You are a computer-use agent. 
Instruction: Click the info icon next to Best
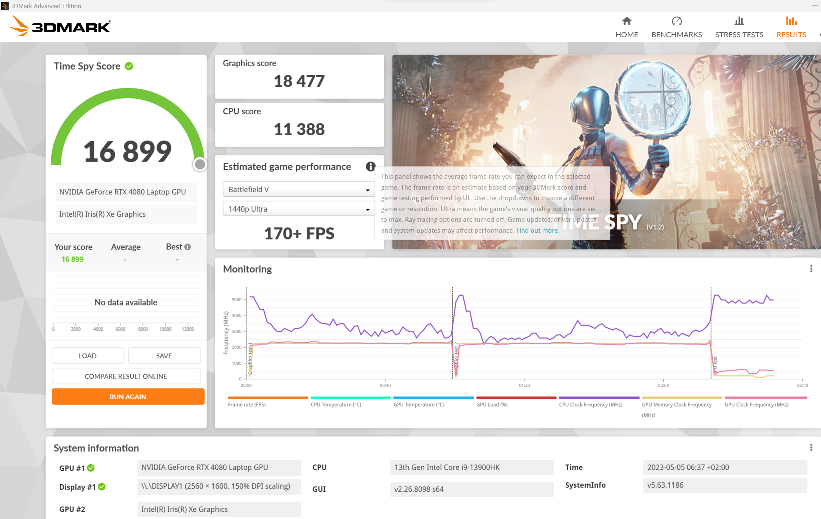[x=188, y=247]
